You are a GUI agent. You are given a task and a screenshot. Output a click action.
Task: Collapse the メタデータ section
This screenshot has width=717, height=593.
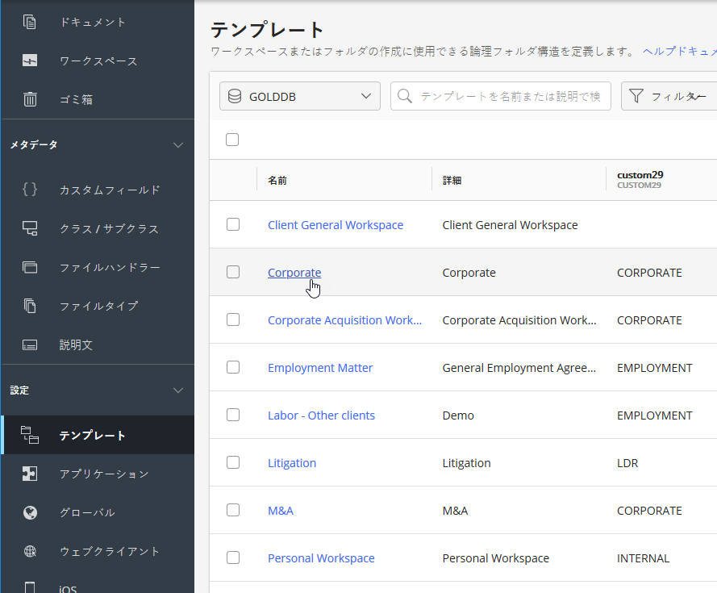click(x=179, y=145)
